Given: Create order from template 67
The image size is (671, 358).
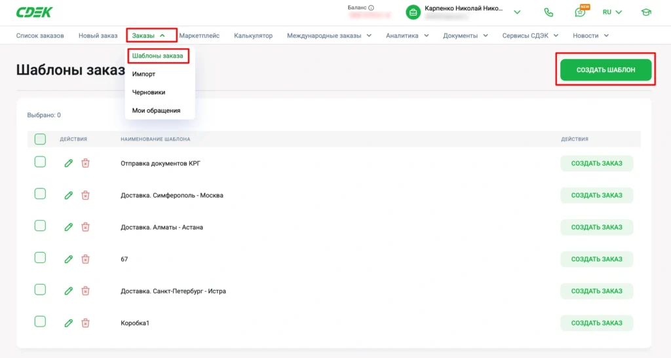Looking at the screenshot, I should pyautogui.click(x=596, y=259).
